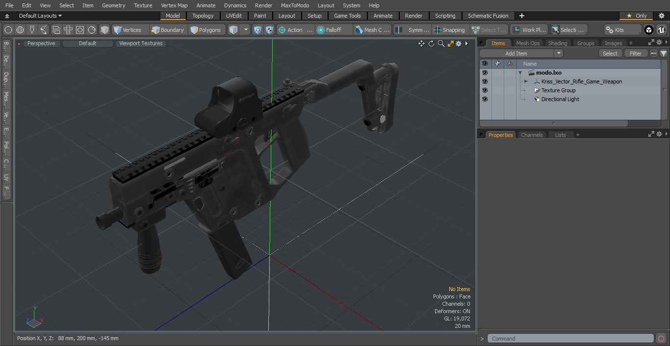This screenshot has height=346, width=670.
Task: Click the red record circle beside Command
Action: click(661, 339)
